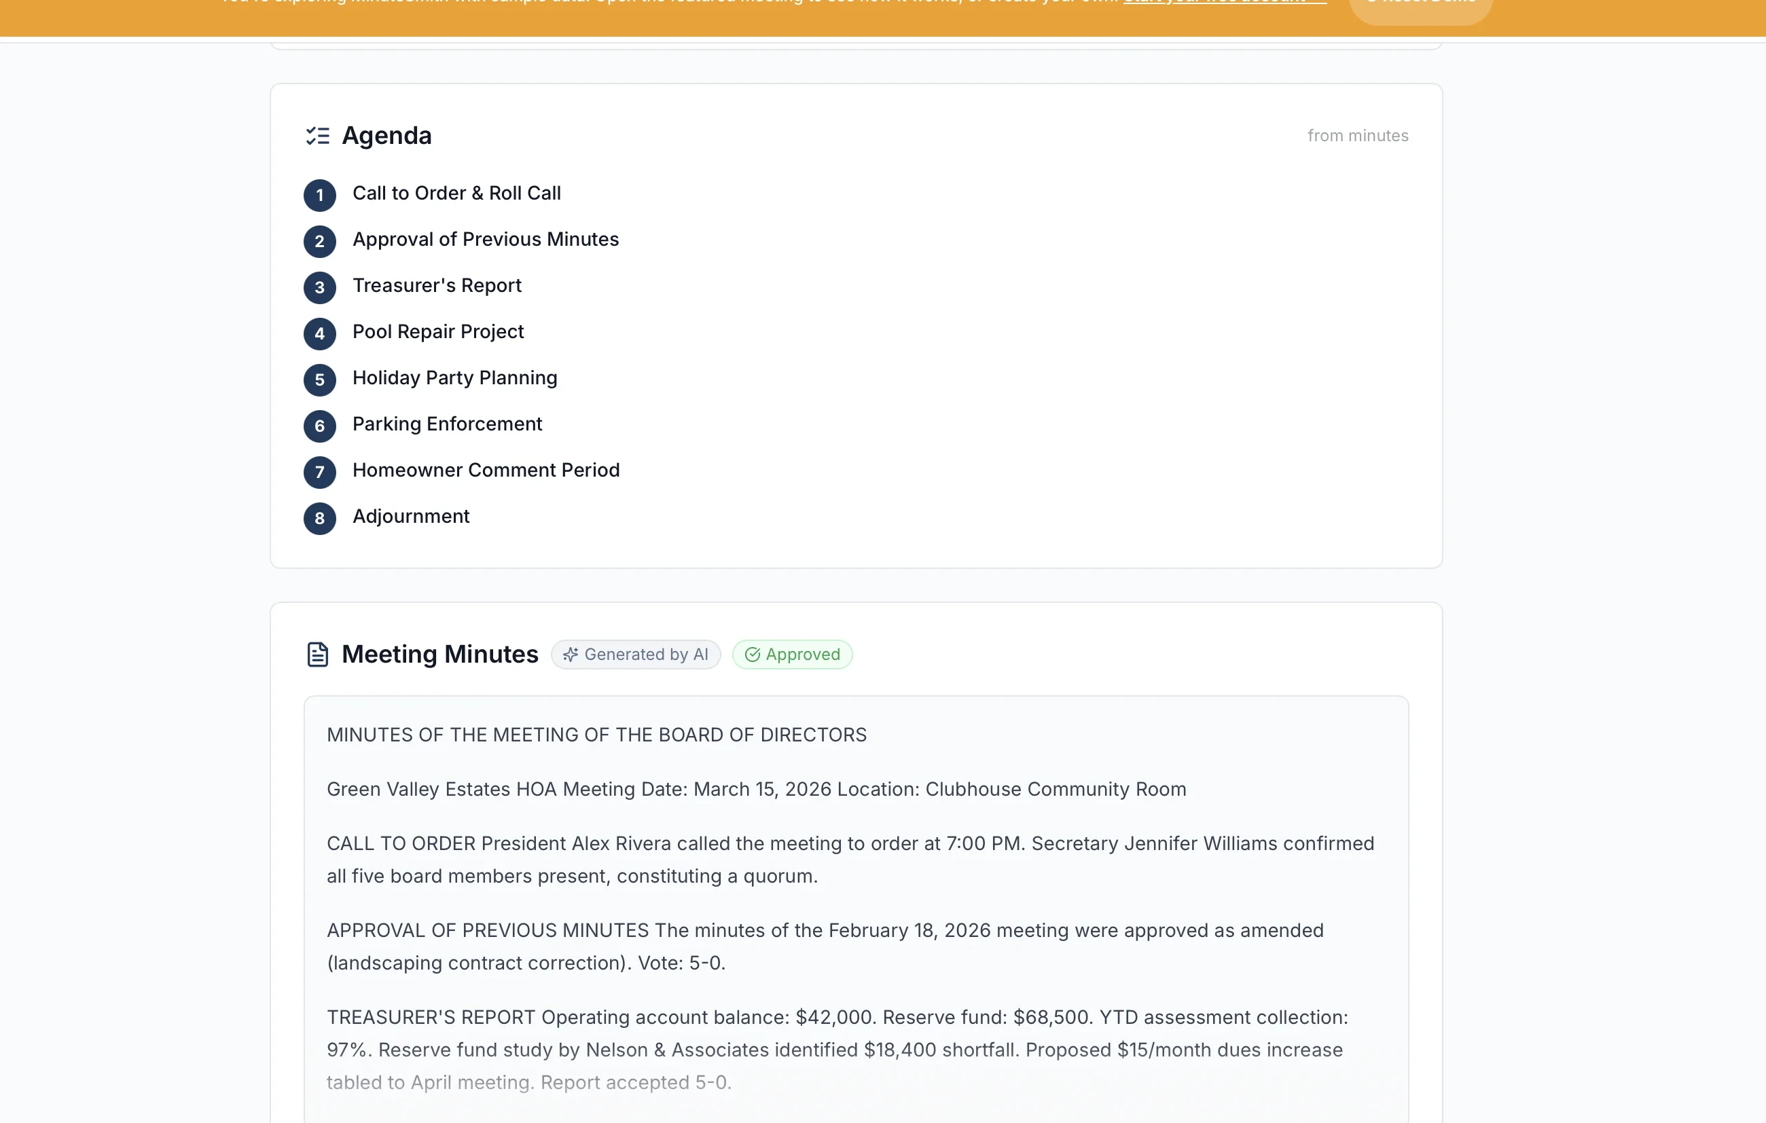The image size is (1766, 1123).
Task: Click the 'Green Valley Estates HOA' line
Action: click(x=756, y=789)
